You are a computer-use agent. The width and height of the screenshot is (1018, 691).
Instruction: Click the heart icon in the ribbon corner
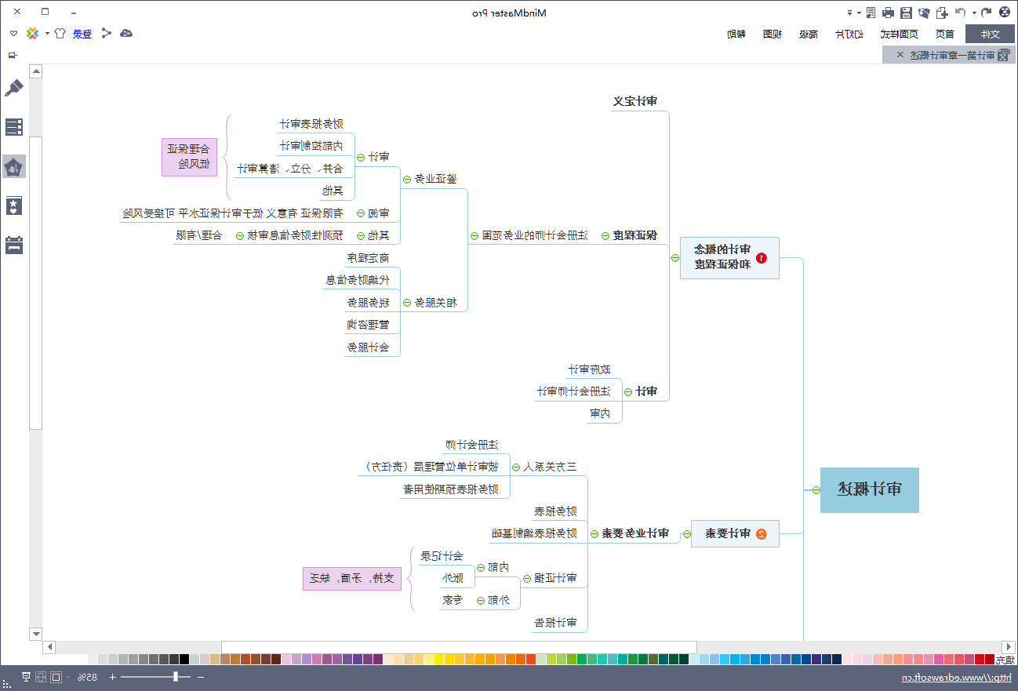(14, 33)
